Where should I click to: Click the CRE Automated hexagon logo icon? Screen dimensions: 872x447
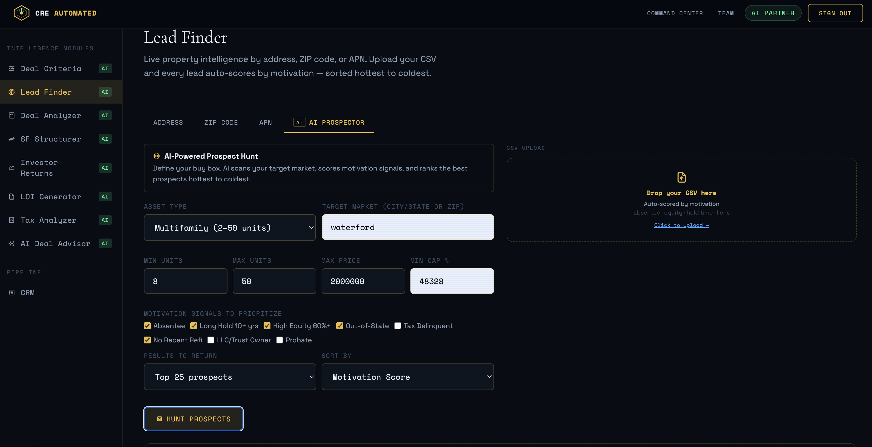[x=21, y=13]
